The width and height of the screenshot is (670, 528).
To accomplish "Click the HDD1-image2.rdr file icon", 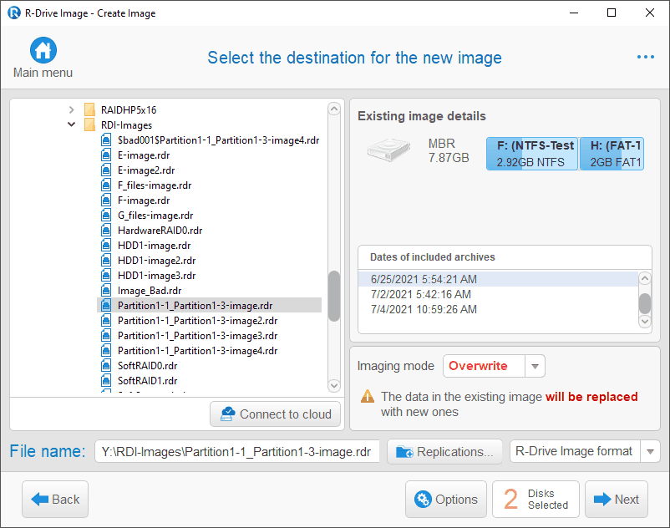I will (106, 260).
